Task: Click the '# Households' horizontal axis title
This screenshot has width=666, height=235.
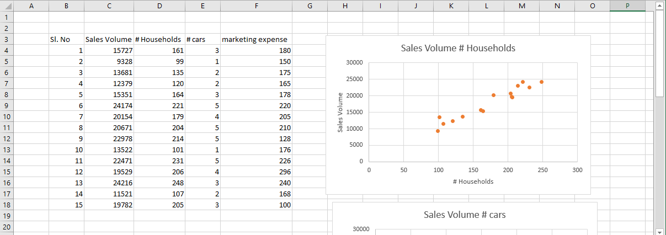Action: click(473, 181)
